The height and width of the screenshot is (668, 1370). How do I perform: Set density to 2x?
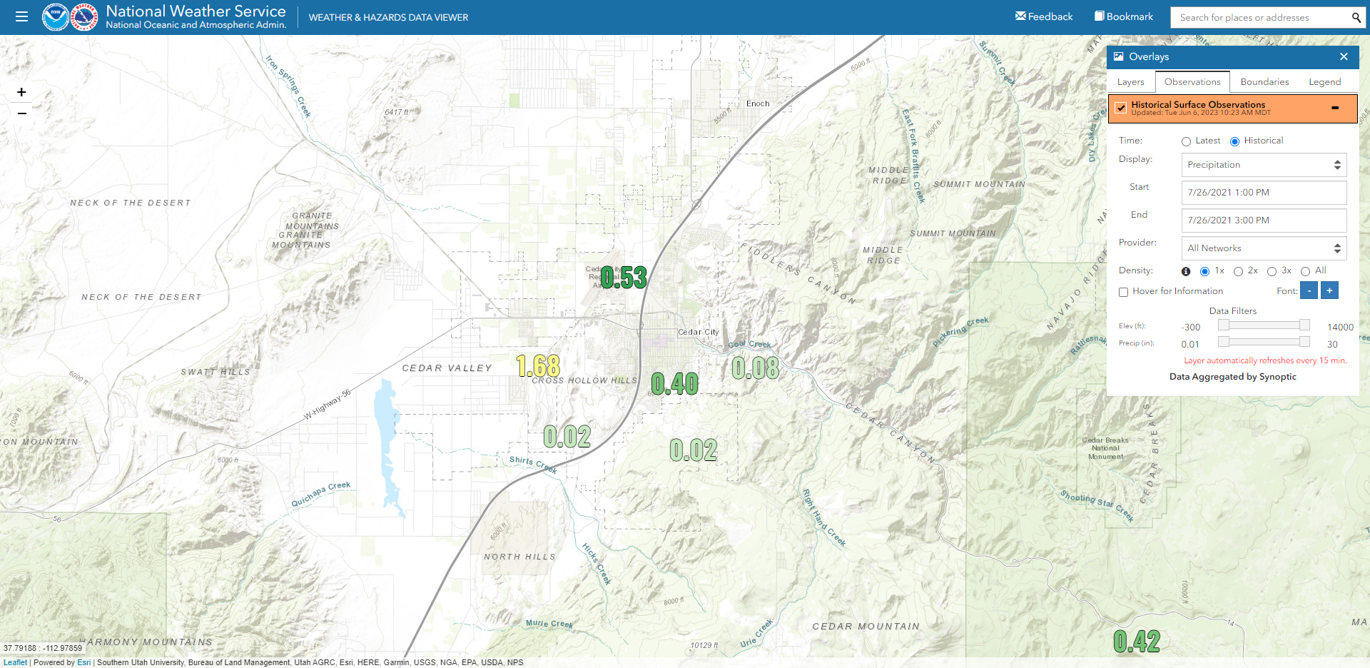[1238, 271]
